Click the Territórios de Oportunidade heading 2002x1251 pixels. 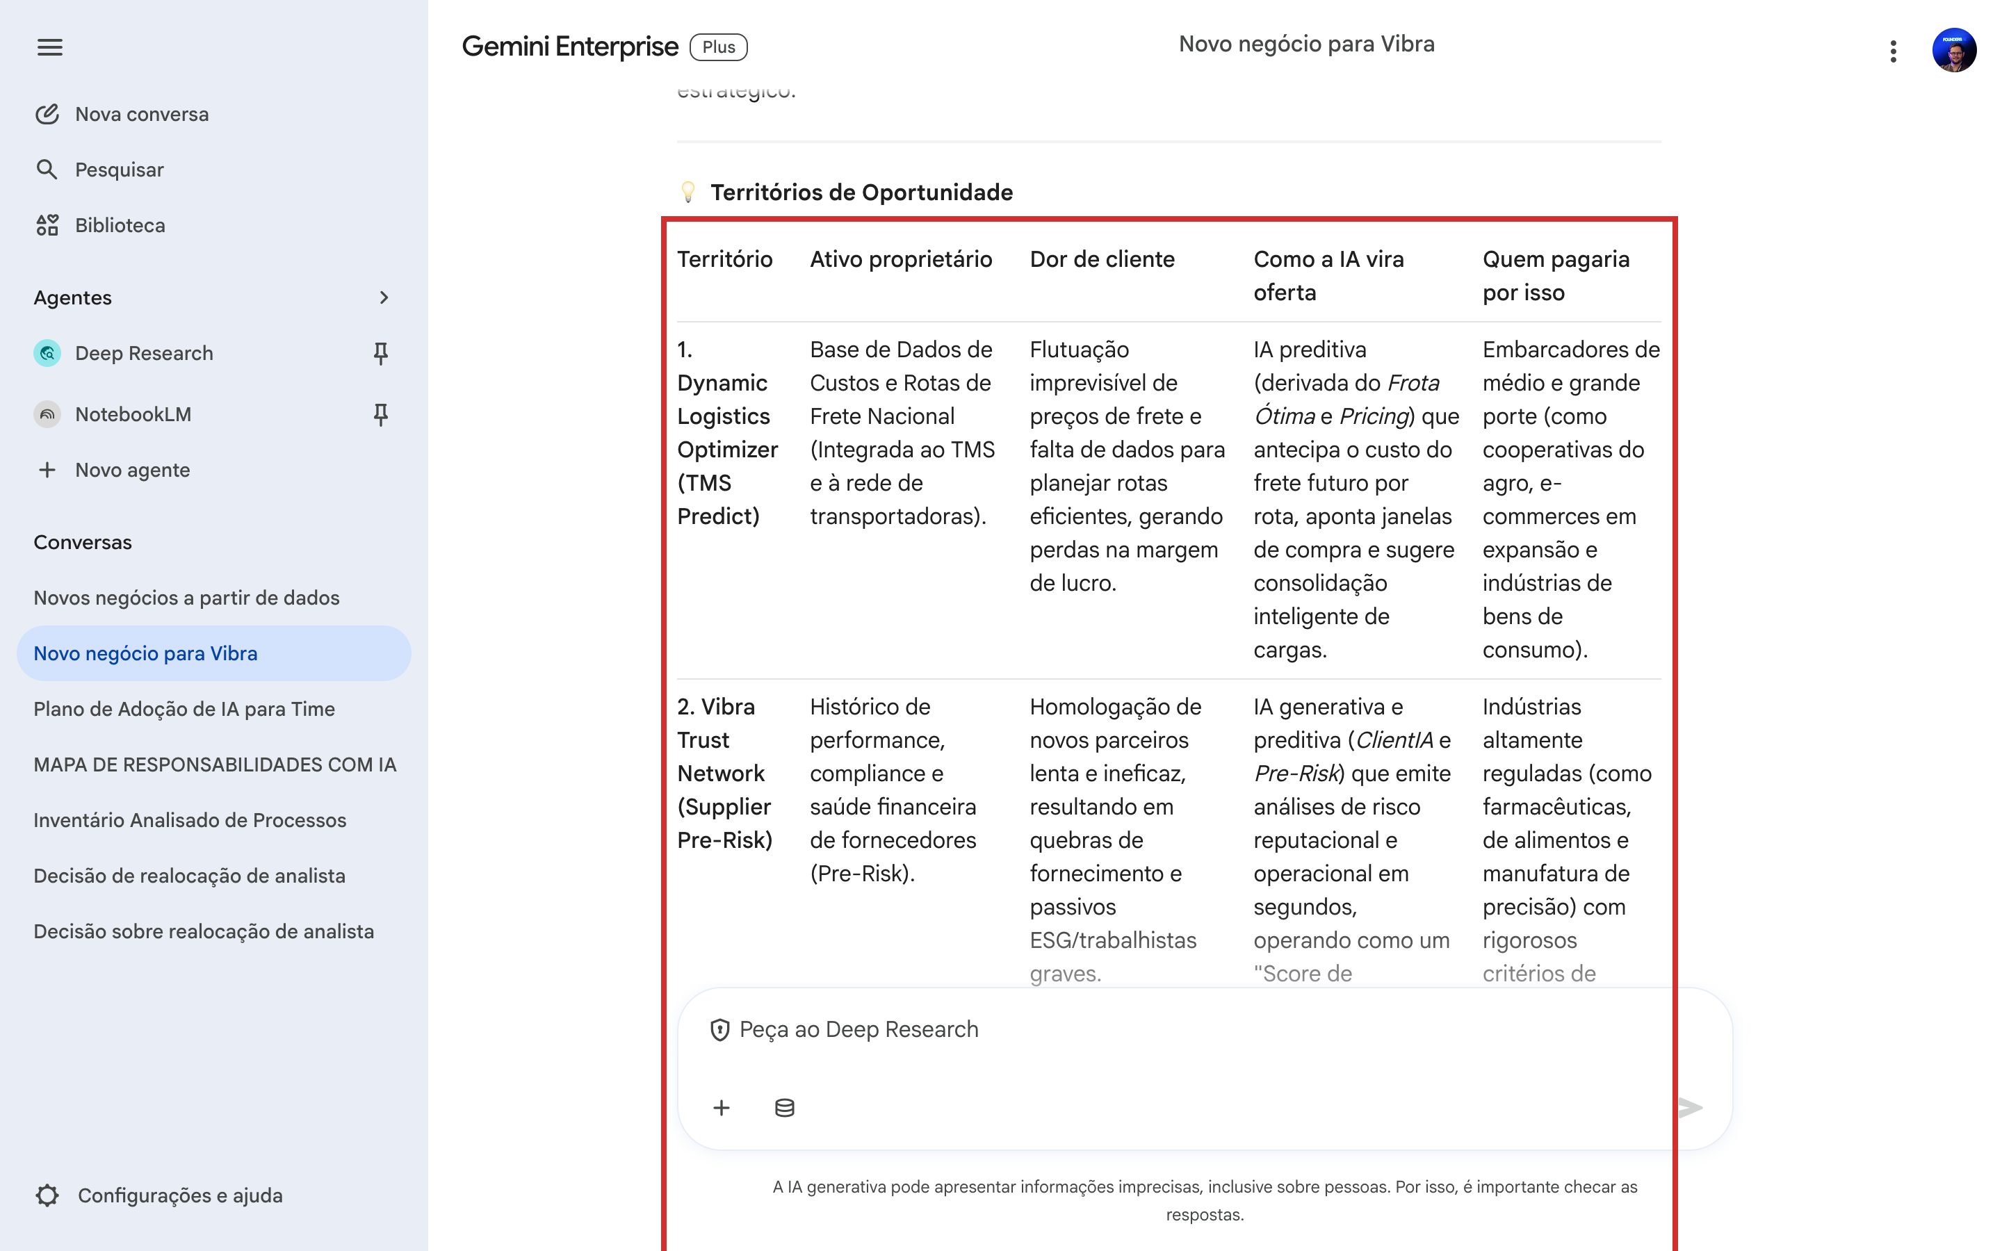point(861,192)
